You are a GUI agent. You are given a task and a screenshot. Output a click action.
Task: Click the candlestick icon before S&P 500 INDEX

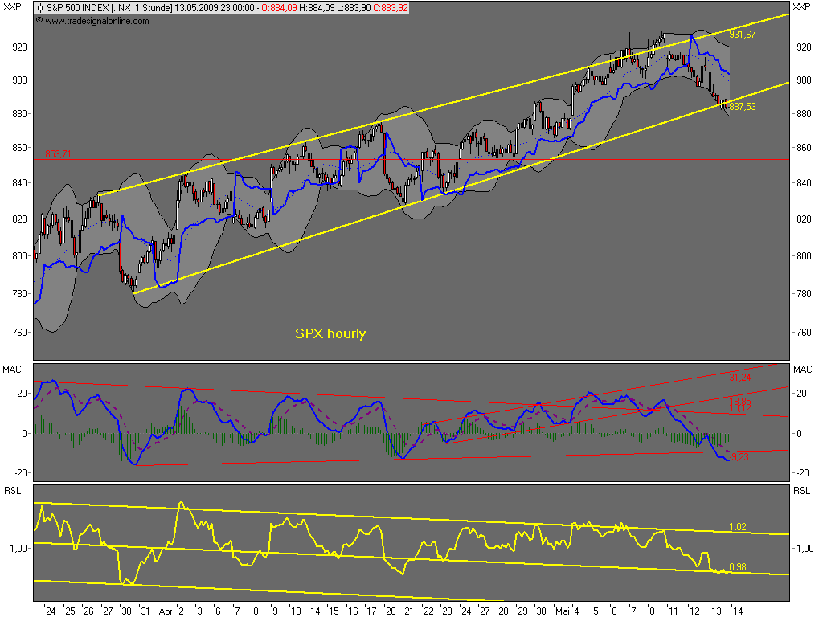(x=40, y=8)
